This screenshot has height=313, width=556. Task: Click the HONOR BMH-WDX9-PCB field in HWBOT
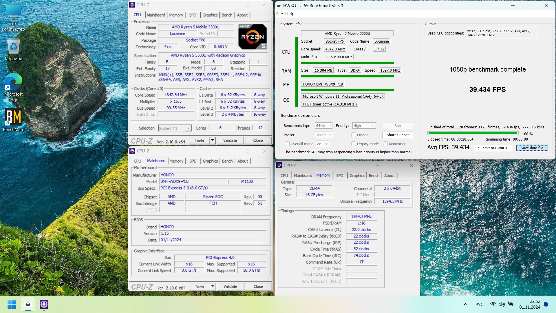[323, 84]
